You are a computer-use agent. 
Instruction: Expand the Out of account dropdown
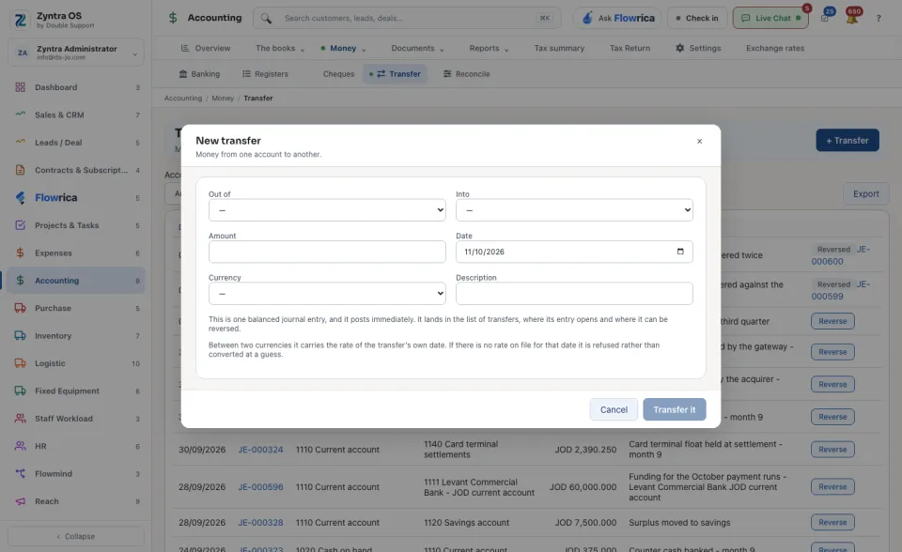pos(327,210)
